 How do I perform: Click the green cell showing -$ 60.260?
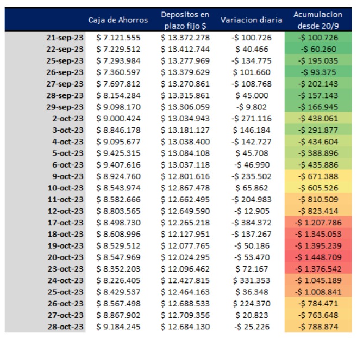[318, 49]
